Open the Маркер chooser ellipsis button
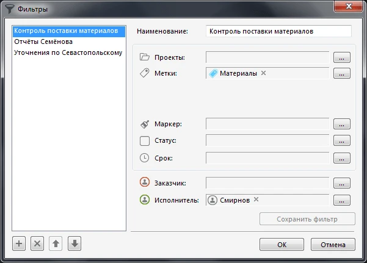The width and height of the screenshot is (367, 263). coord(342,124)
